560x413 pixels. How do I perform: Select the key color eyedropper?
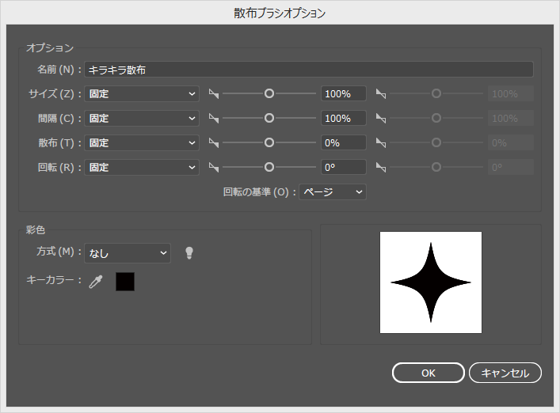[x=96, y=282]
